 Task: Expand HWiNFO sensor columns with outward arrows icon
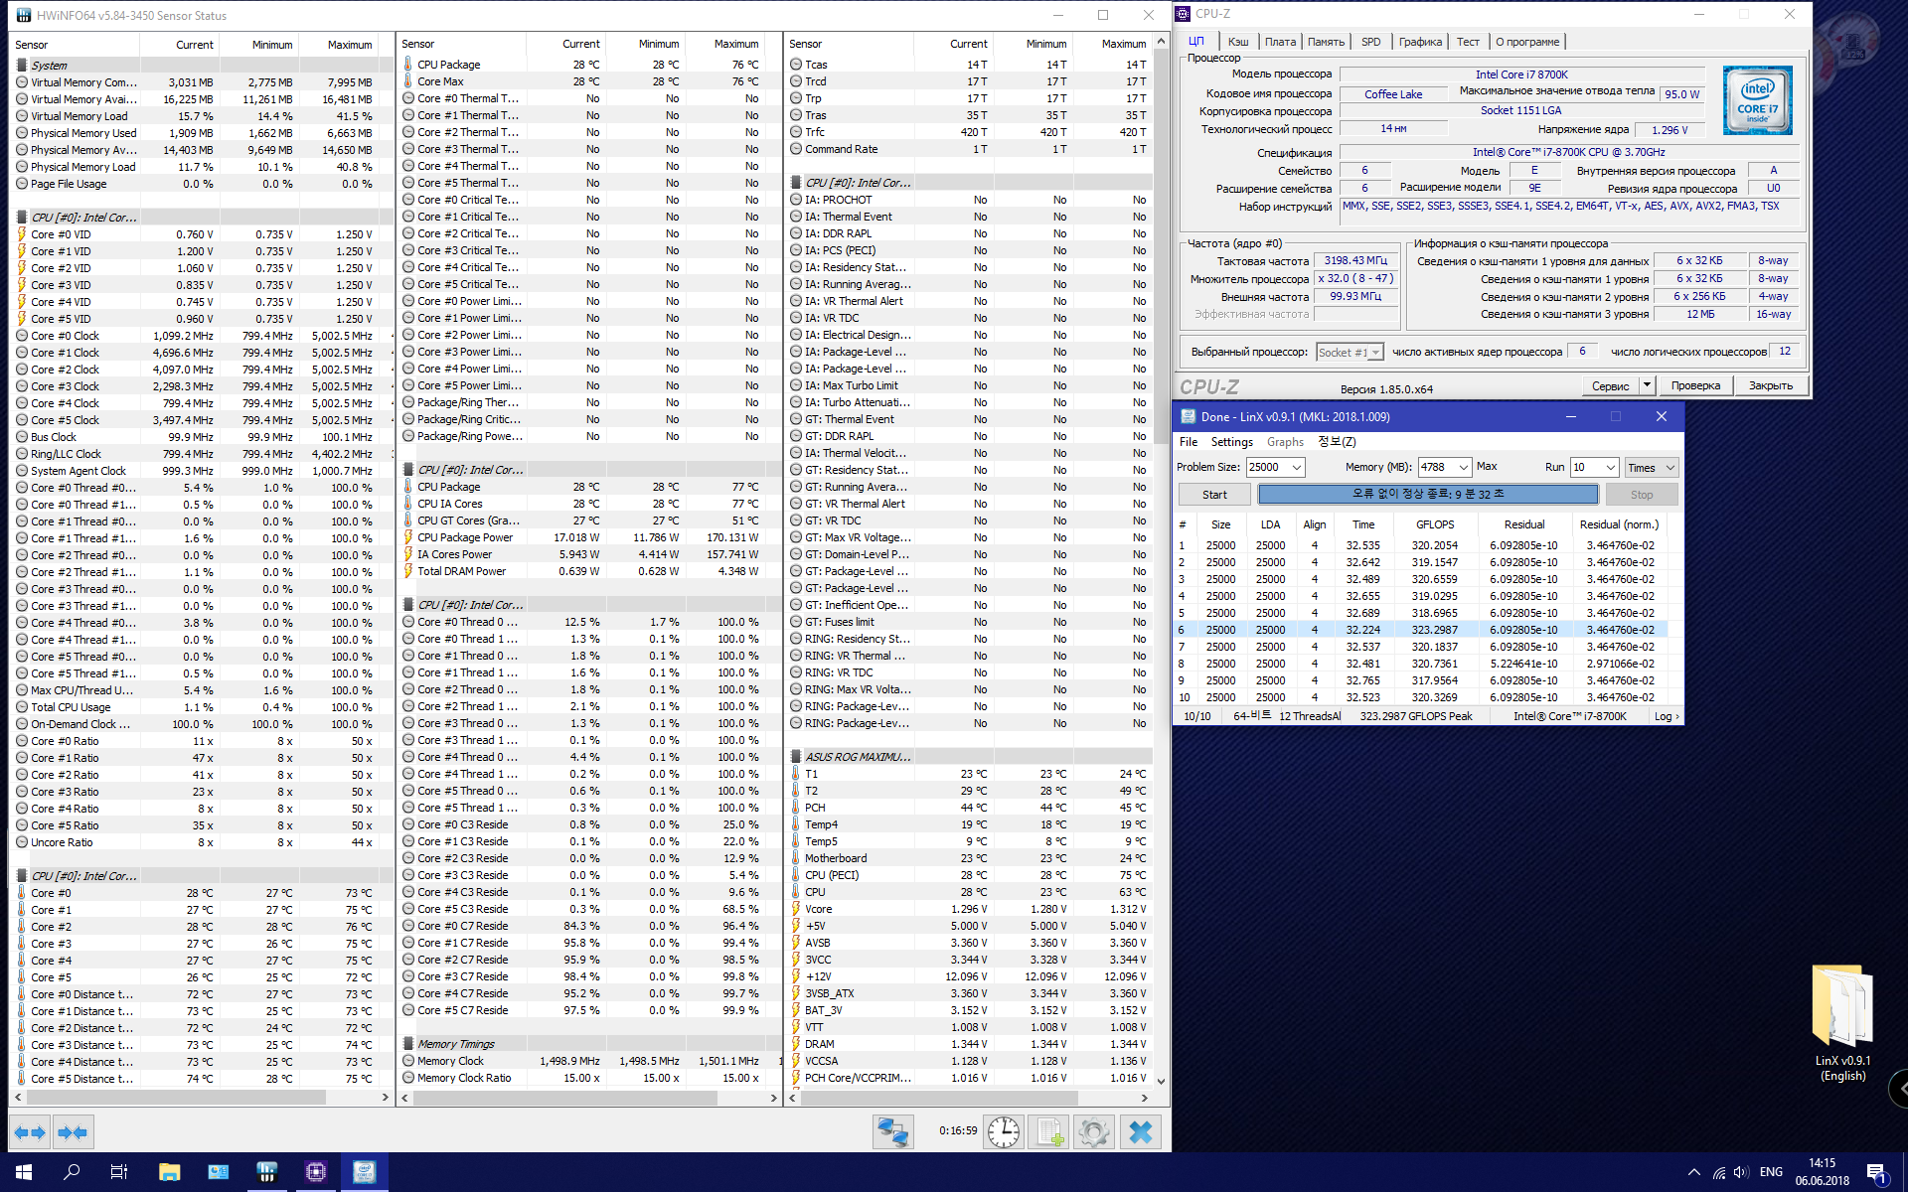pos(30,1132)
